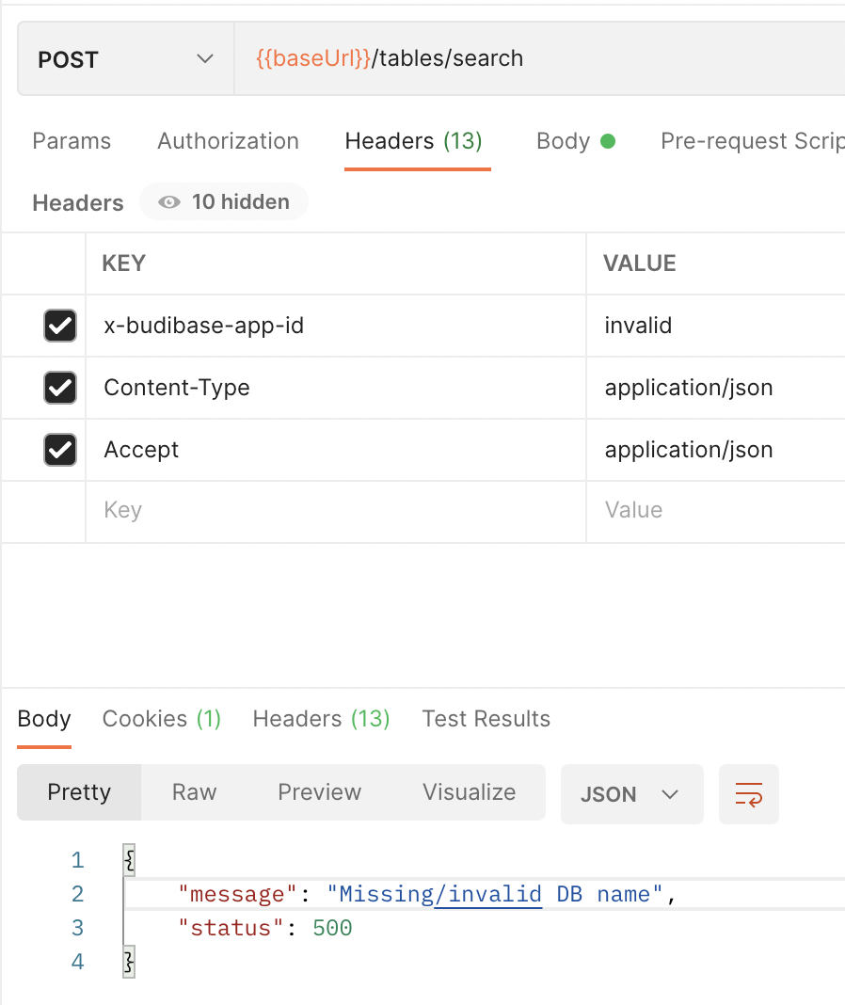Open the request Body tab
The image size is (845, 1005).
pos(566,141)
